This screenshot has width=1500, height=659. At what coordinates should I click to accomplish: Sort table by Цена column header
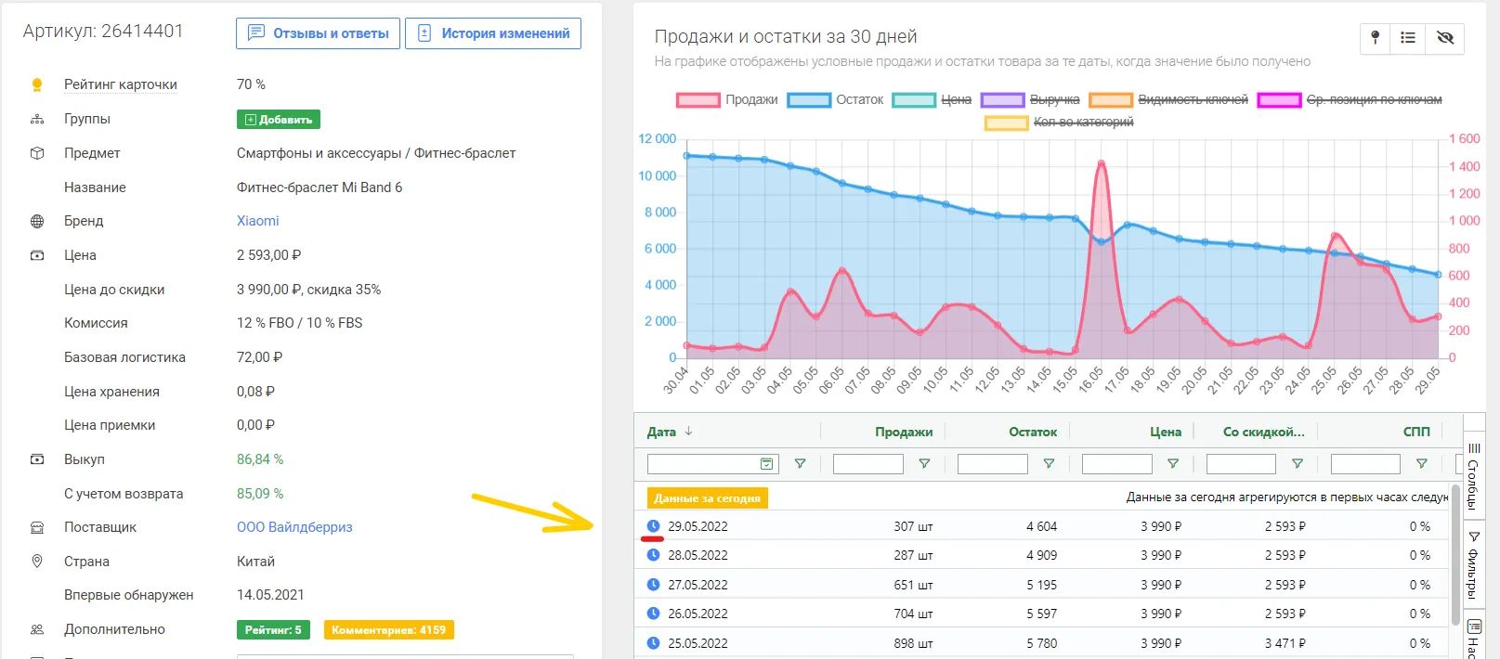click(x=1166, y=432)
